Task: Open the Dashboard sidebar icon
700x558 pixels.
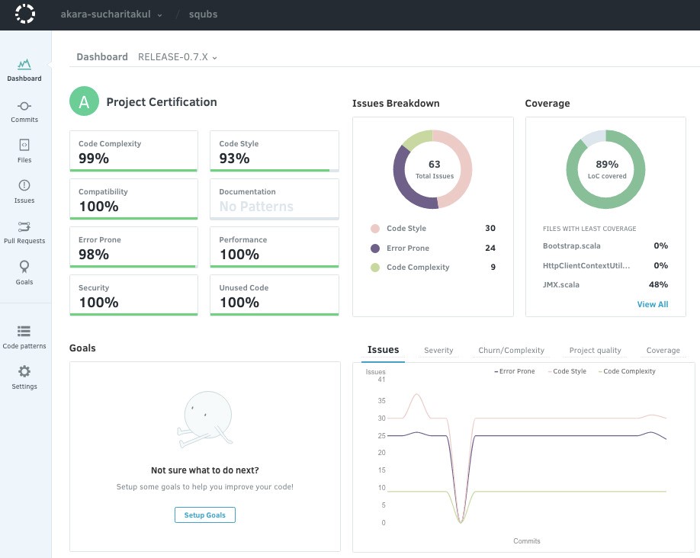Action: 24,64
